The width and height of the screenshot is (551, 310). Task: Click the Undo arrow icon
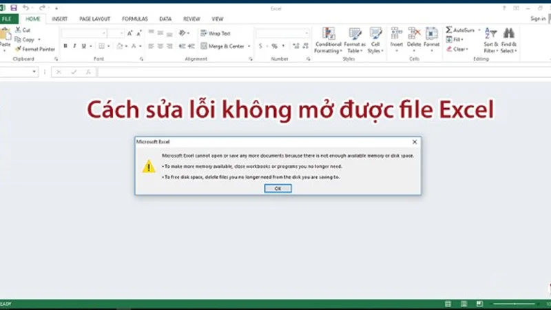25,8
